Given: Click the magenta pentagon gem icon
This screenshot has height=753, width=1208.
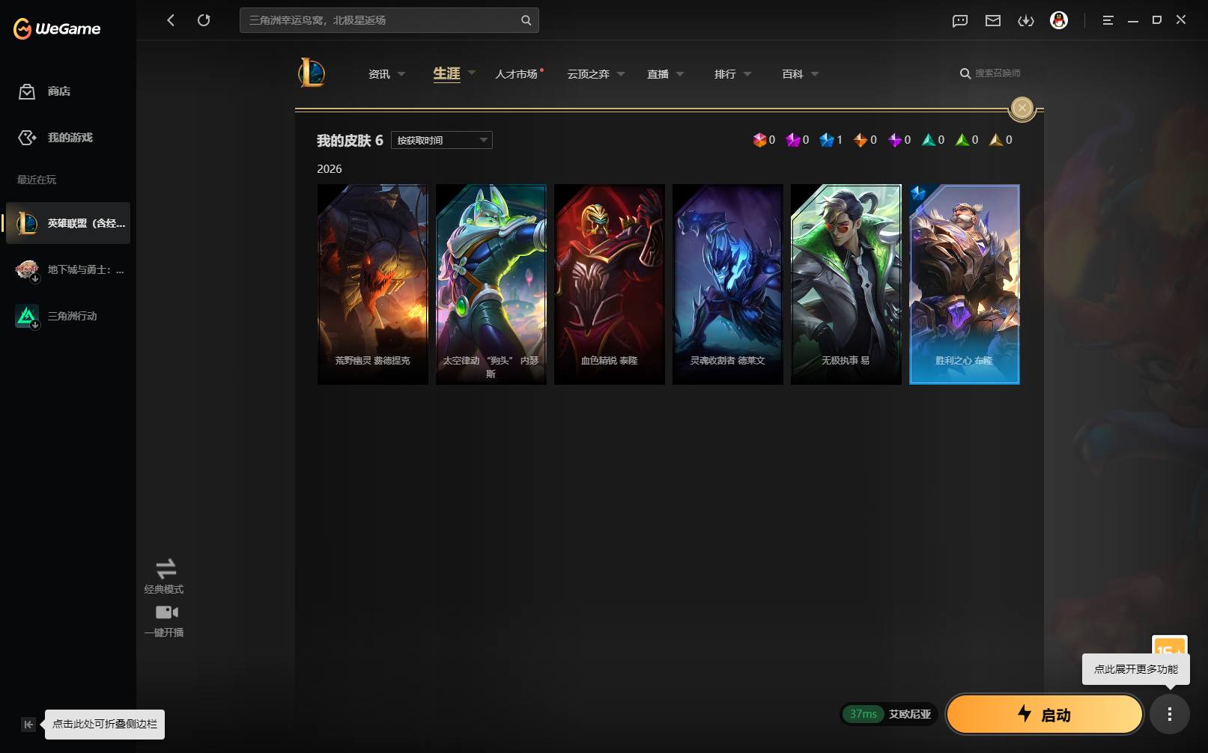Looking at the screenshot, I should (x=793, y=140).
